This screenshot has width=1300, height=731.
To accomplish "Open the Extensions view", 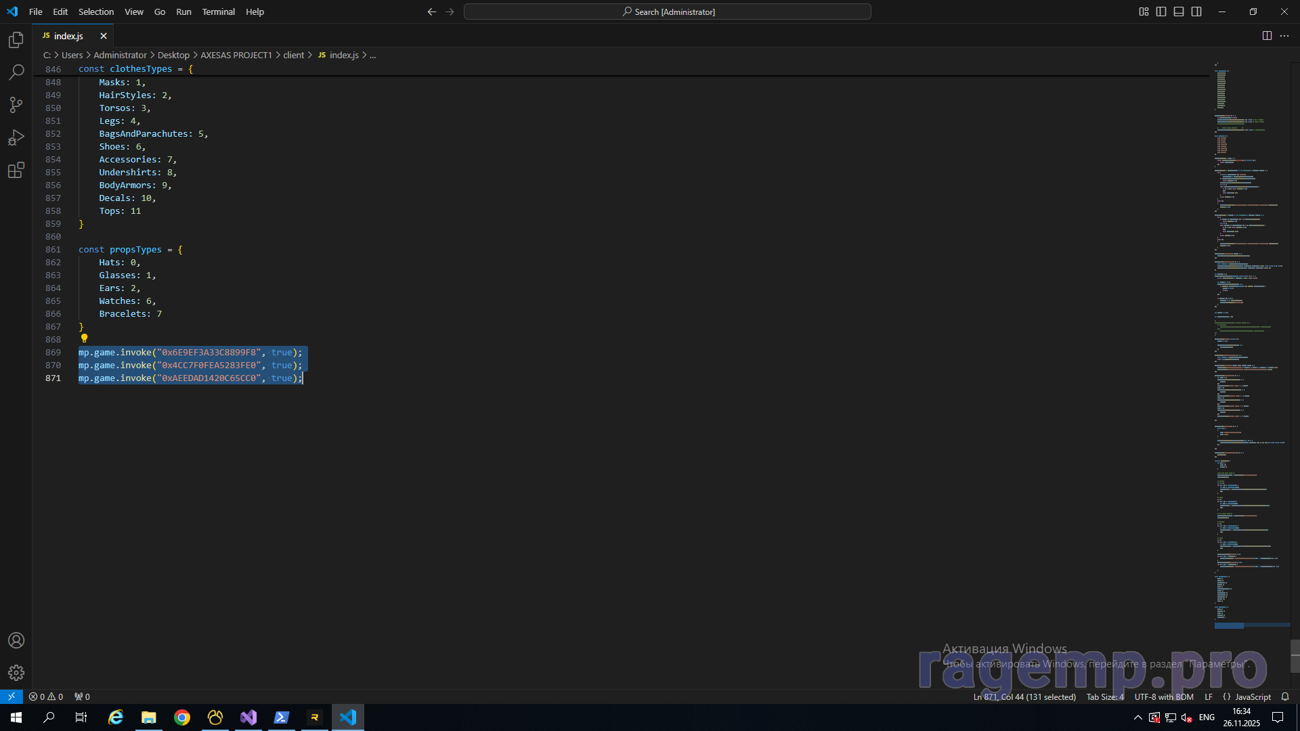I will [16, 170].
